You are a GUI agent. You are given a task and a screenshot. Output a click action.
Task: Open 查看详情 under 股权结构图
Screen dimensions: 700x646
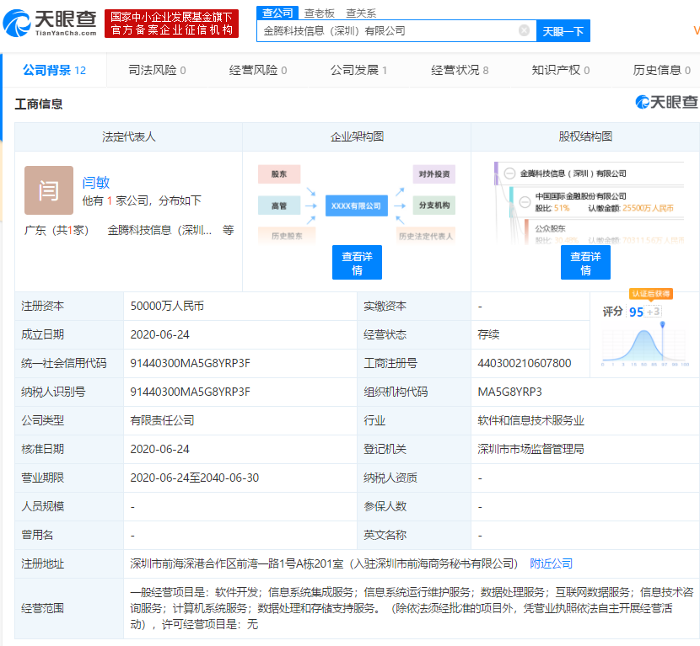click(x=585, y=263)
